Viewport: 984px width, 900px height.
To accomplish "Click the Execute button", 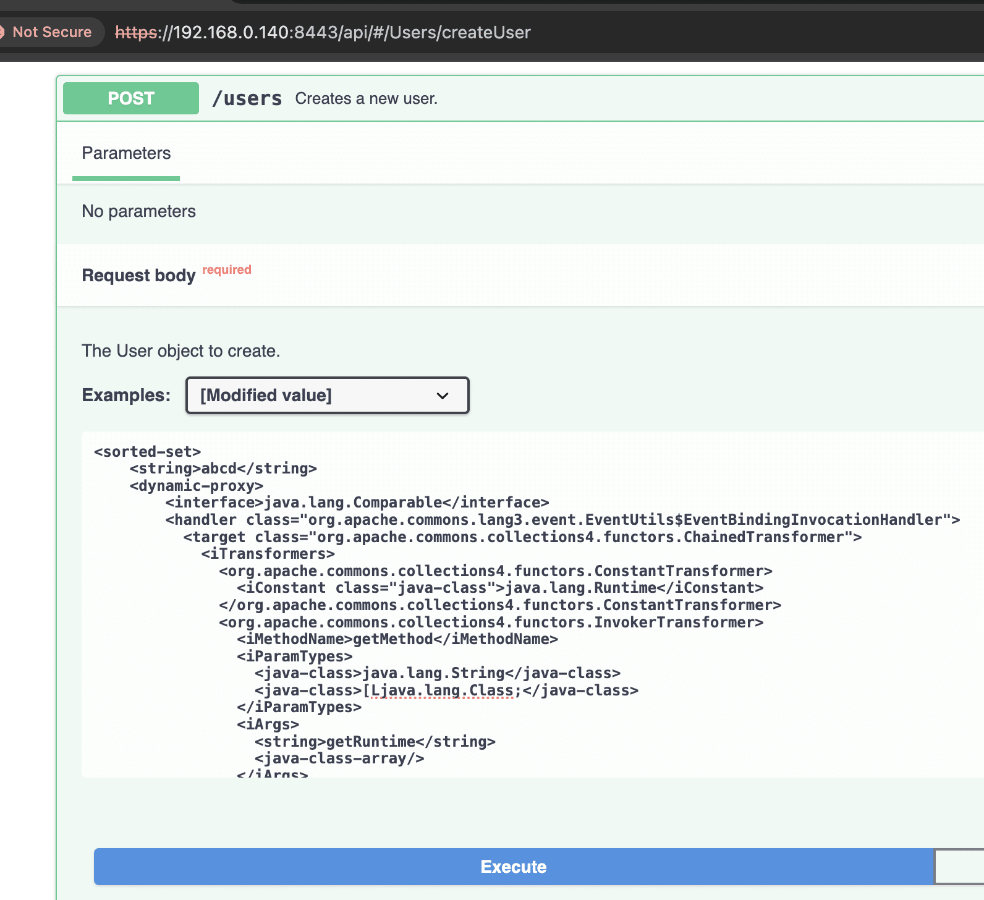I will pyautogui.click(x=513, y=867).
